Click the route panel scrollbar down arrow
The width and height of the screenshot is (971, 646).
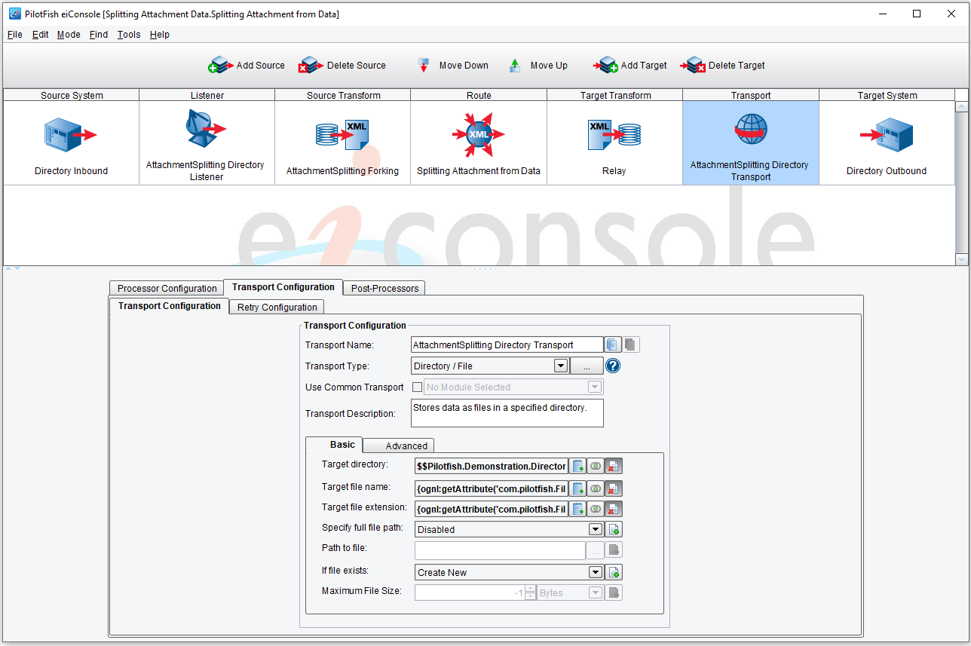pyautogui.click(x=961, y=259)
